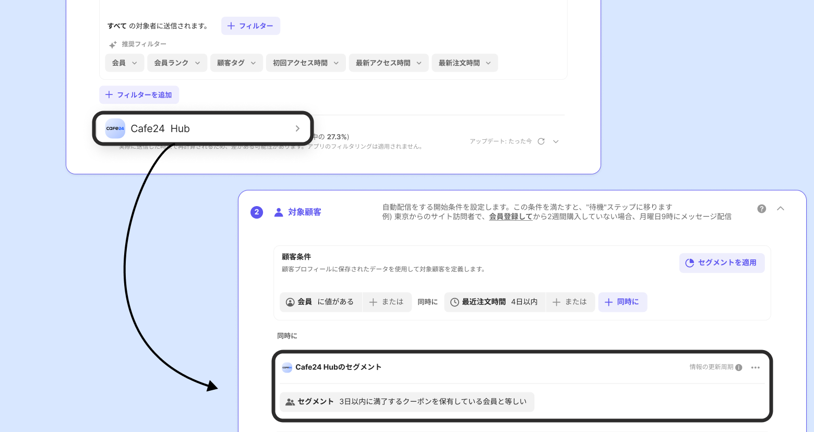Open the three-dot menu for Cafe24 Hub segment
The height and width of the screenshot is (432, 814).
pos(756,367)
